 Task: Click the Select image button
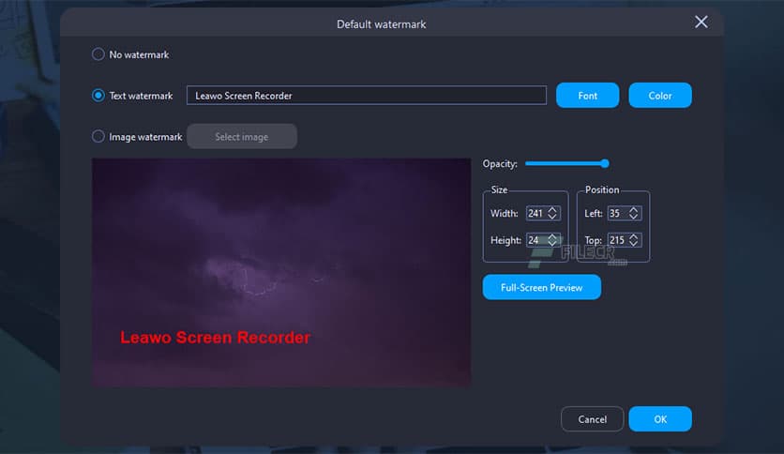pos(242,136)
